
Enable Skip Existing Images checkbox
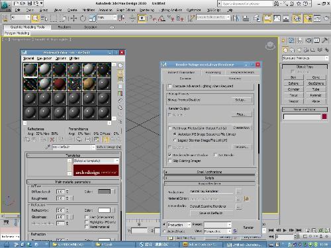pos(169,161)
